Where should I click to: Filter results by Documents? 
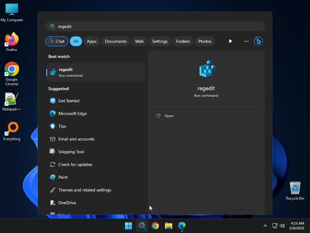[x=116, y=41]
